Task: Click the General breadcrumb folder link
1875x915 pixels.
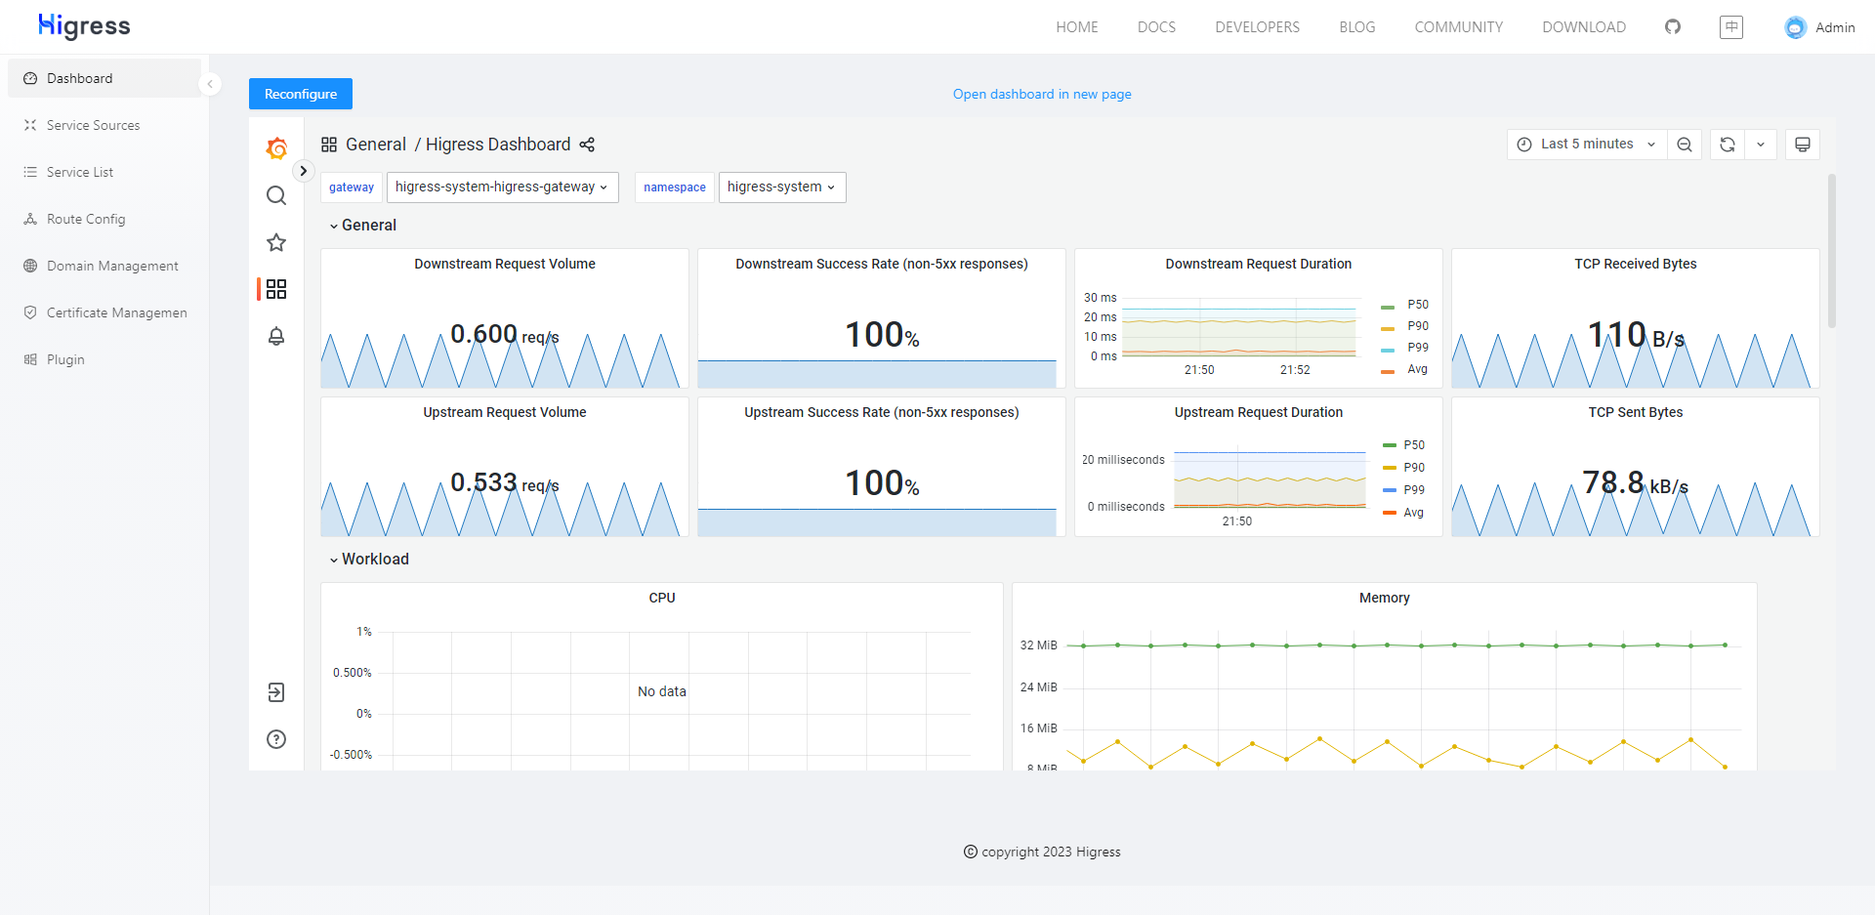Action: tap(376, 145)
